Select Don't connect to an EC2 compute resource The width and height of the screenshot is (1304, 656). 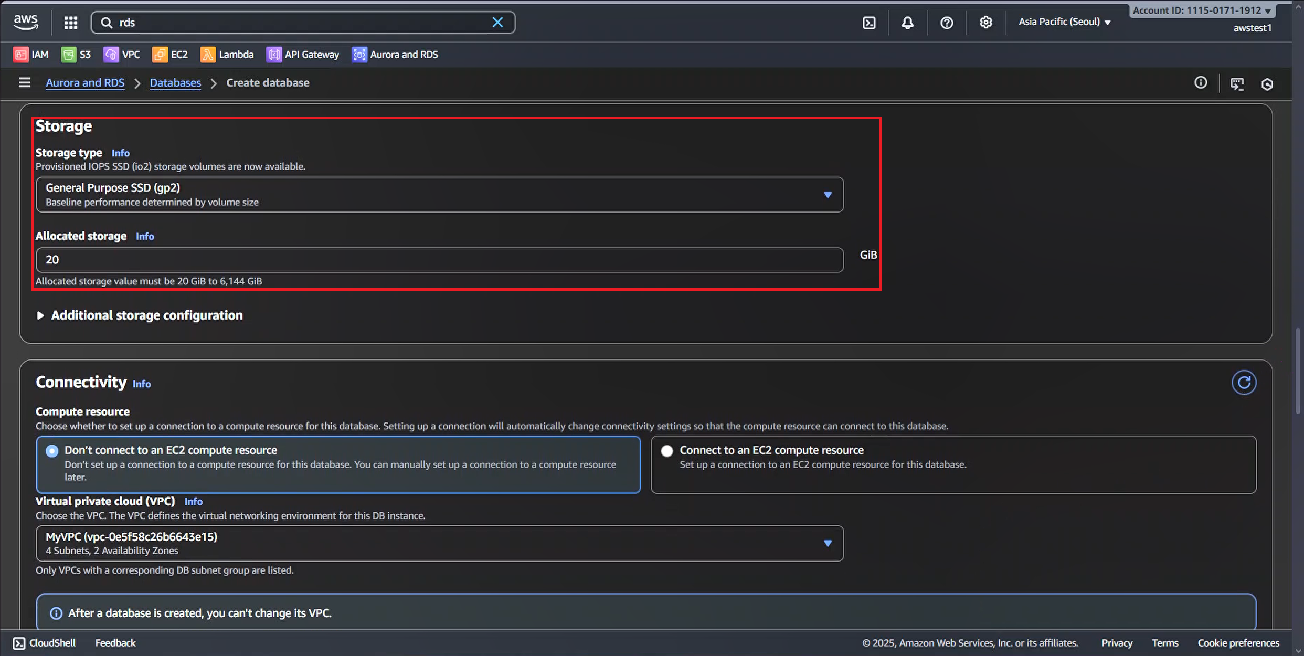click(x=52, y=451)
